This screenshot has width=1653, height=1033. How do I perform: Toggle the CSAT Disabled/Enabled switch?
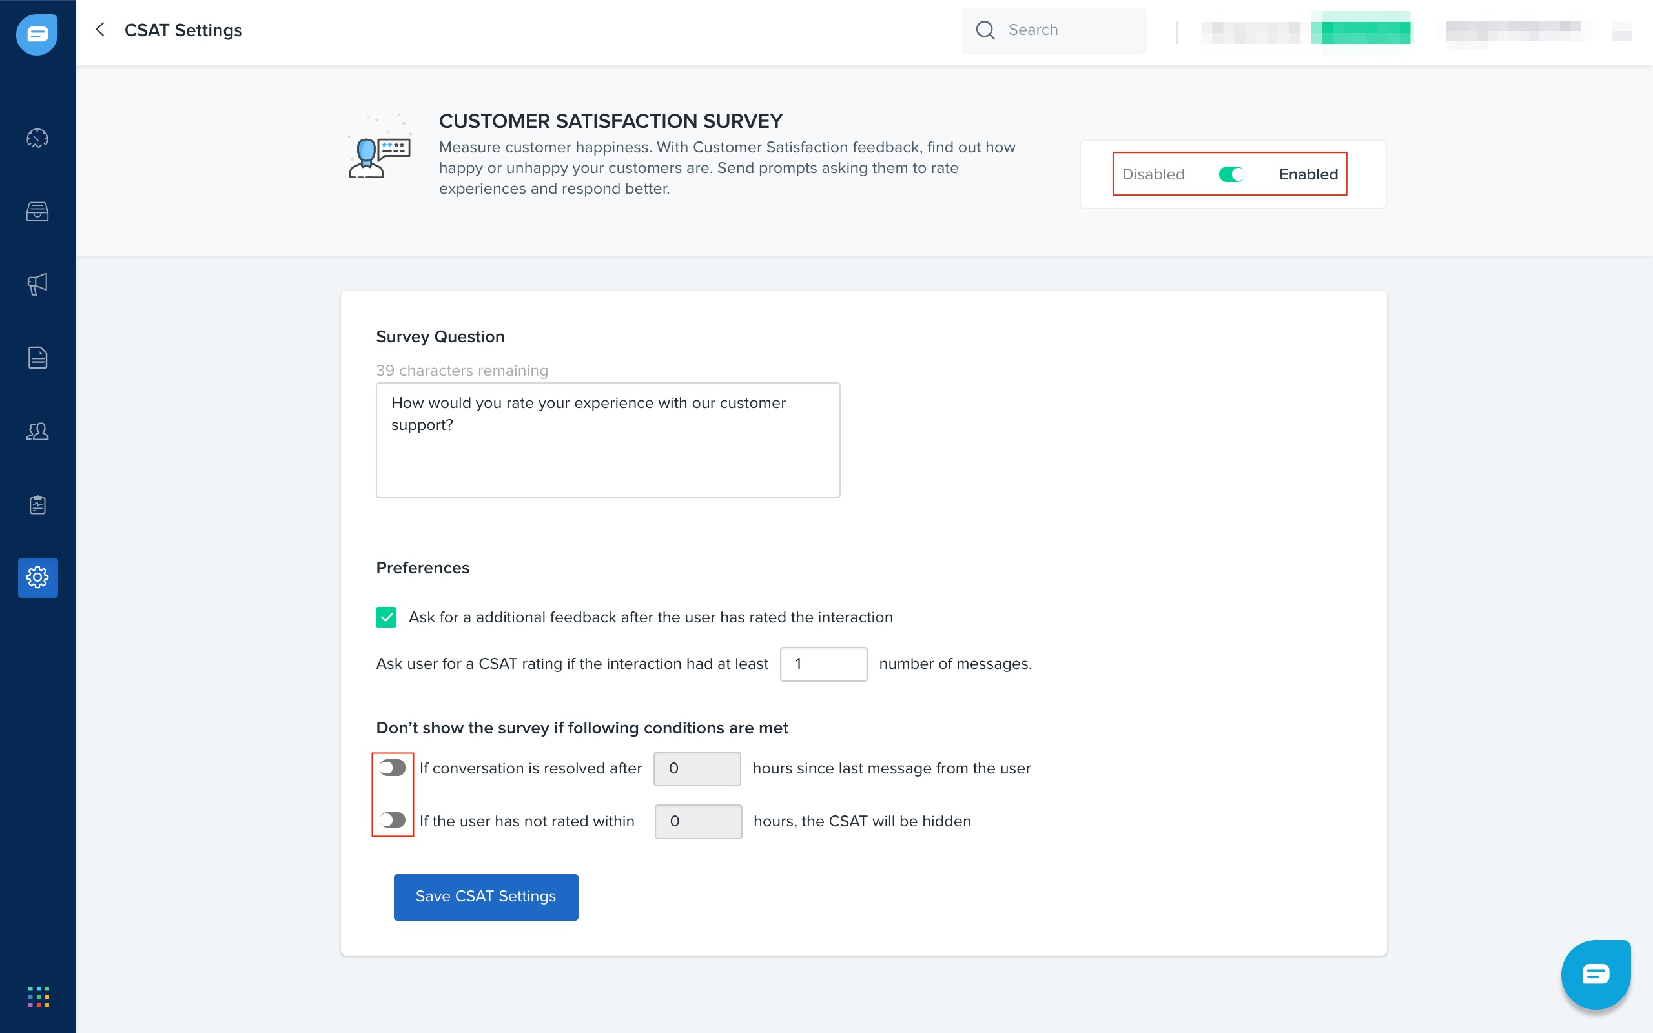[1231, 174]
